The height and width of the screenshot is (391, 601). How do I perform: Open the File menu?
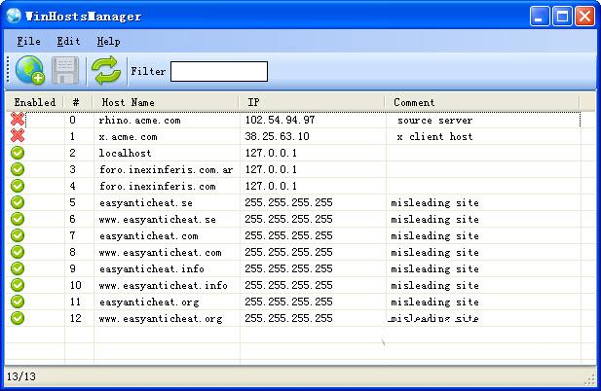pyautogui.click(x=28, y=42)
